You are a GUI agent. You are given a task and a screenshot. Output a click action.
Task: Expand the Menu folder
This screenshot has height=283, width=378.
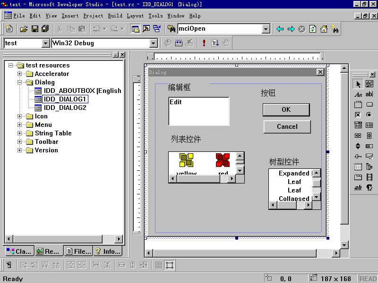(x=19, y=125)
